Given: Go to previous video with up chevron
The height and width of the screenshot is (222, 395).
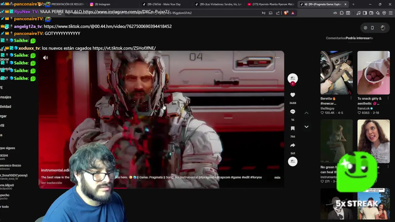Looking at the screenshot, I should [x=306, y=113].
